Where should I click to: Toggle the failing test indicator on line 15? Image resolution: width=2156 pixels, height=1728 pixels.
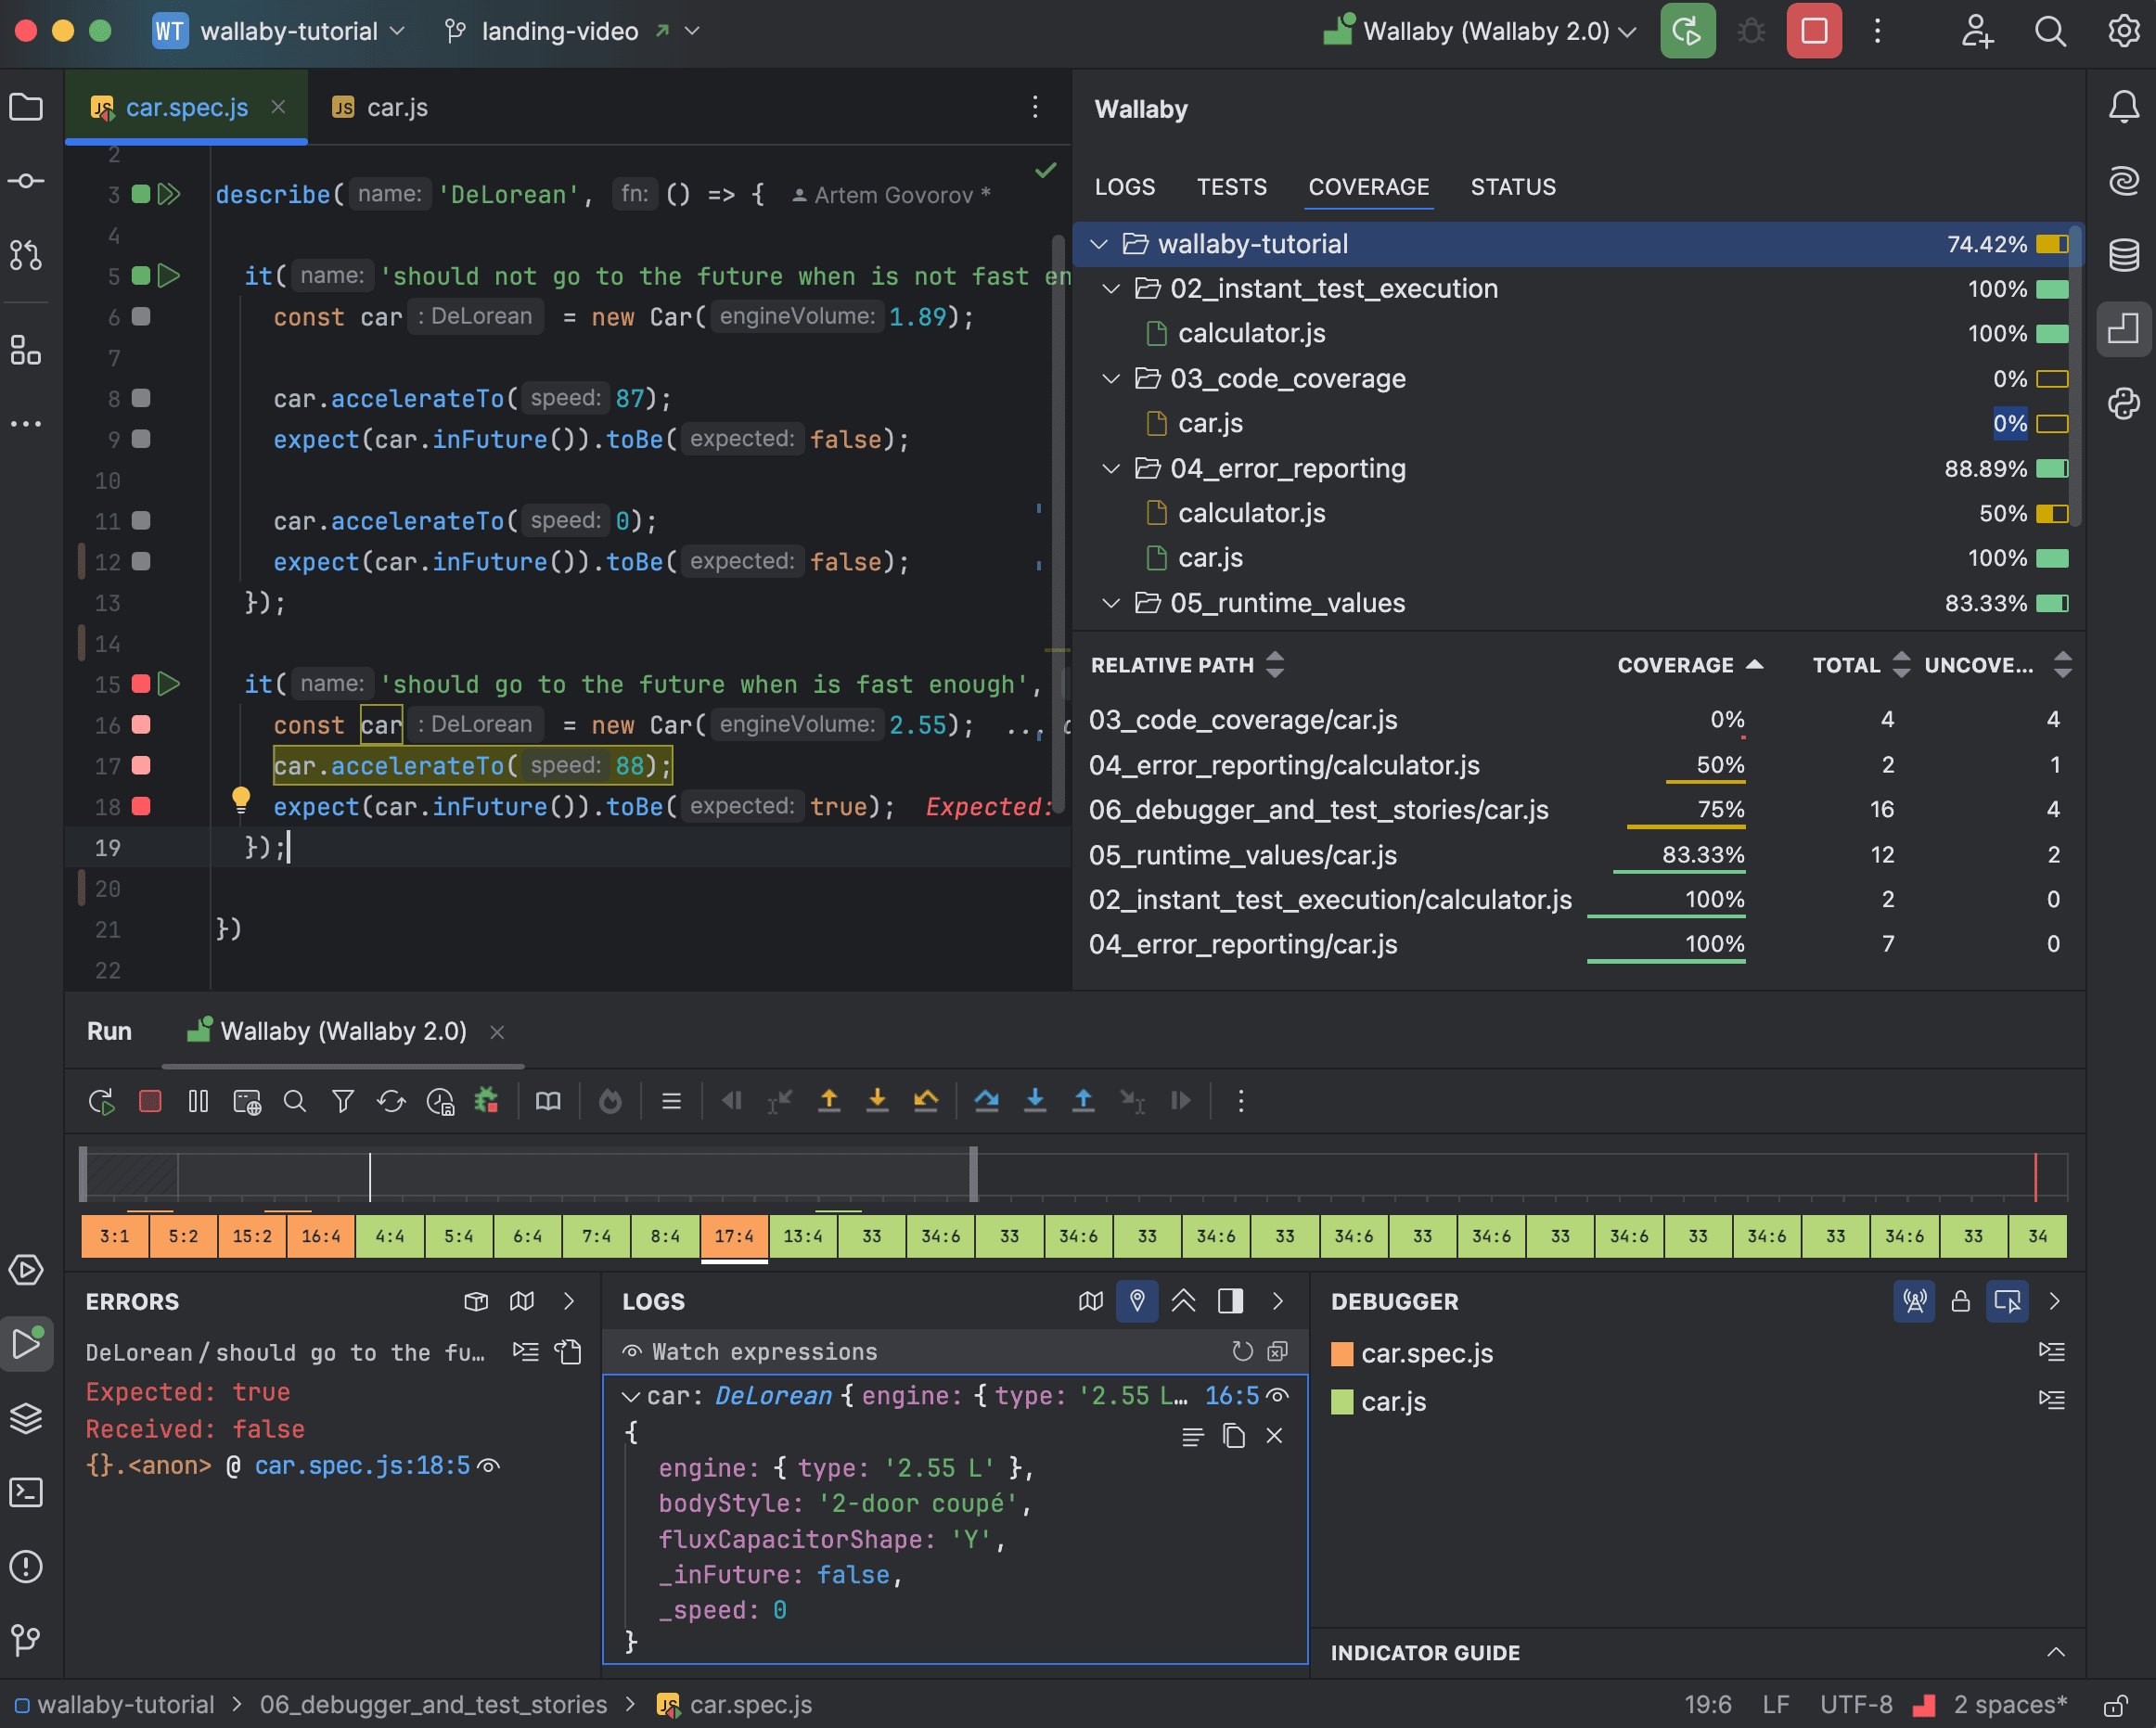(141, 684)
